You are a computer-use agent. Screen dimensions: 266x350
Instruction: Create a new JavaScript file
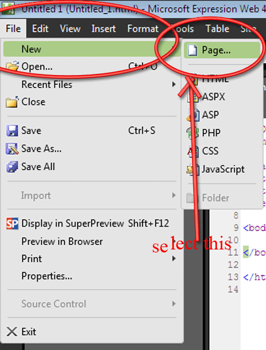tap(222, 170)
